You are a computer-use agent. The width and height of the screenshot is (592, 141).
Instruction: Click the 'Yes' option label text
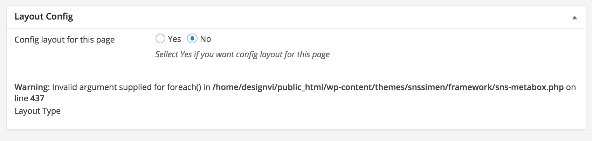pyautogui.click(x=174, y=39)
